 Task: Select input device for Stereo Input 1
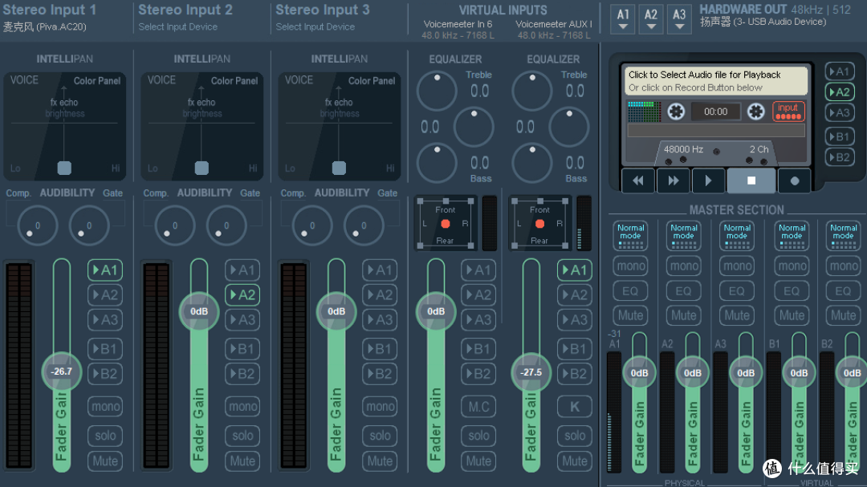tap(45, 26)
